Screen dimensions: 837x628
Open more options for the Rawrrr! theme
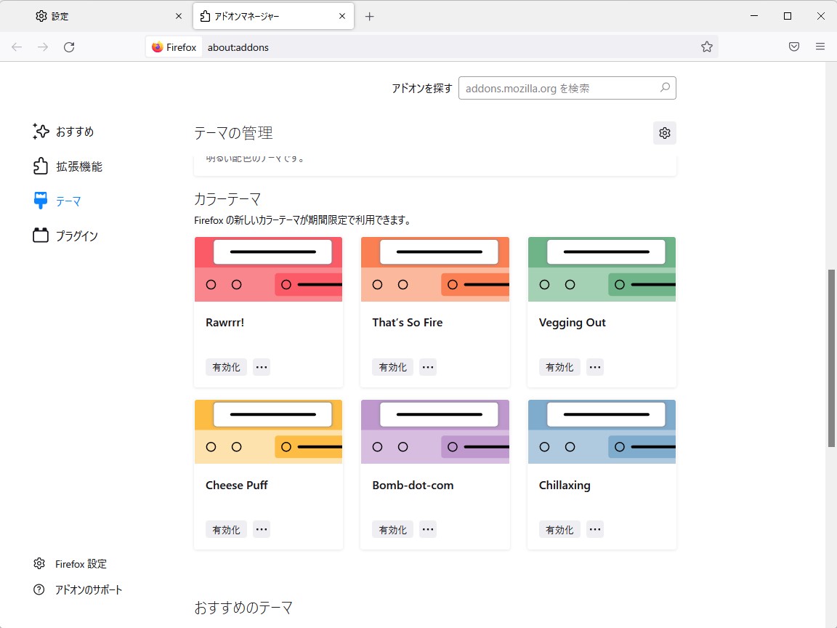(x=261, y=367)
